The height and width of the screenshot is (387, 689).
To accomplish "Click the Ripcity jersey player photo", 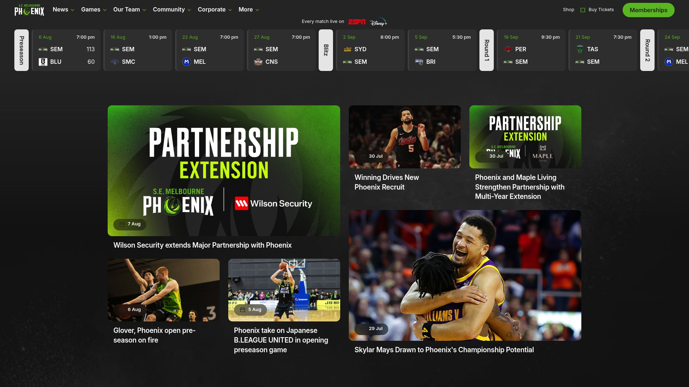I will 405,137.
